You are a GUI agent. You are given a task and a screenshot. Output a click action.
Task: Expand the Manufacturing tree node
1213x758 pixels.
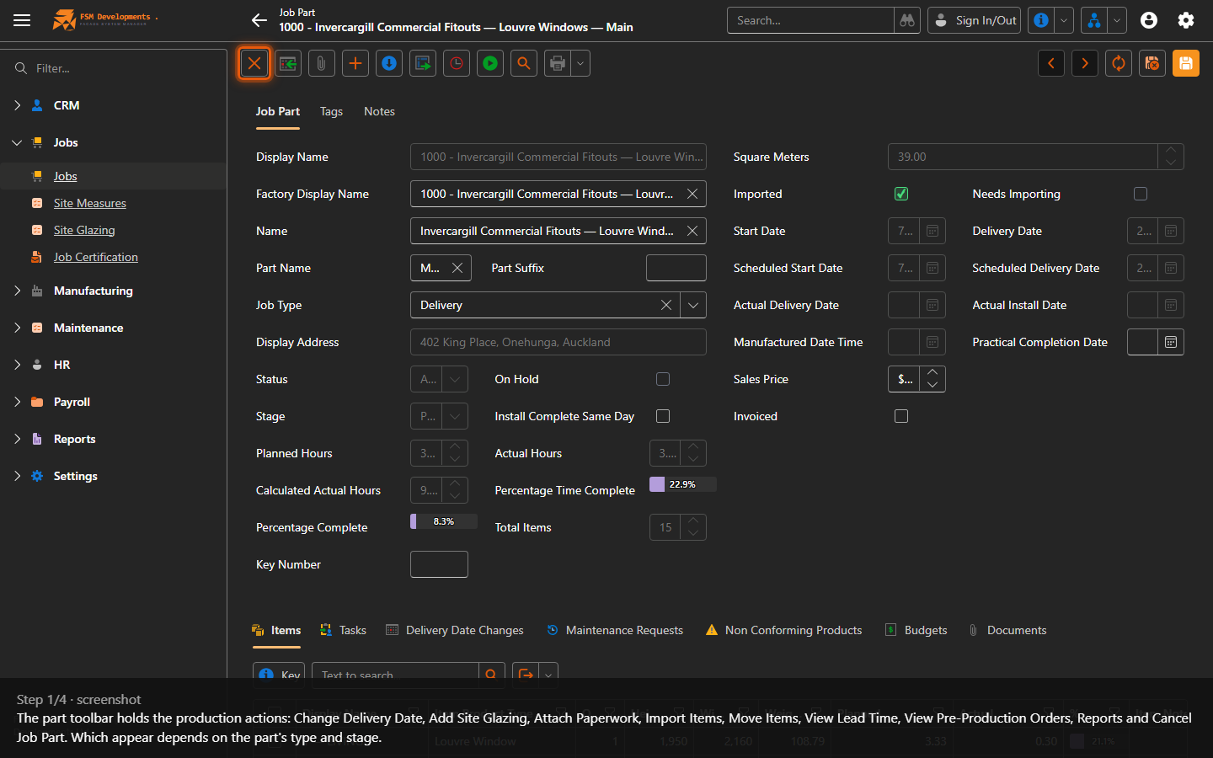(17, 291)
